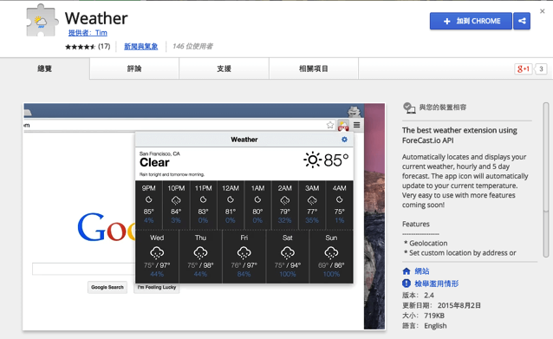Viewport: 553px width, 339px height.
Task: Open the 新聞與氣象 category link
Action: 140,47
